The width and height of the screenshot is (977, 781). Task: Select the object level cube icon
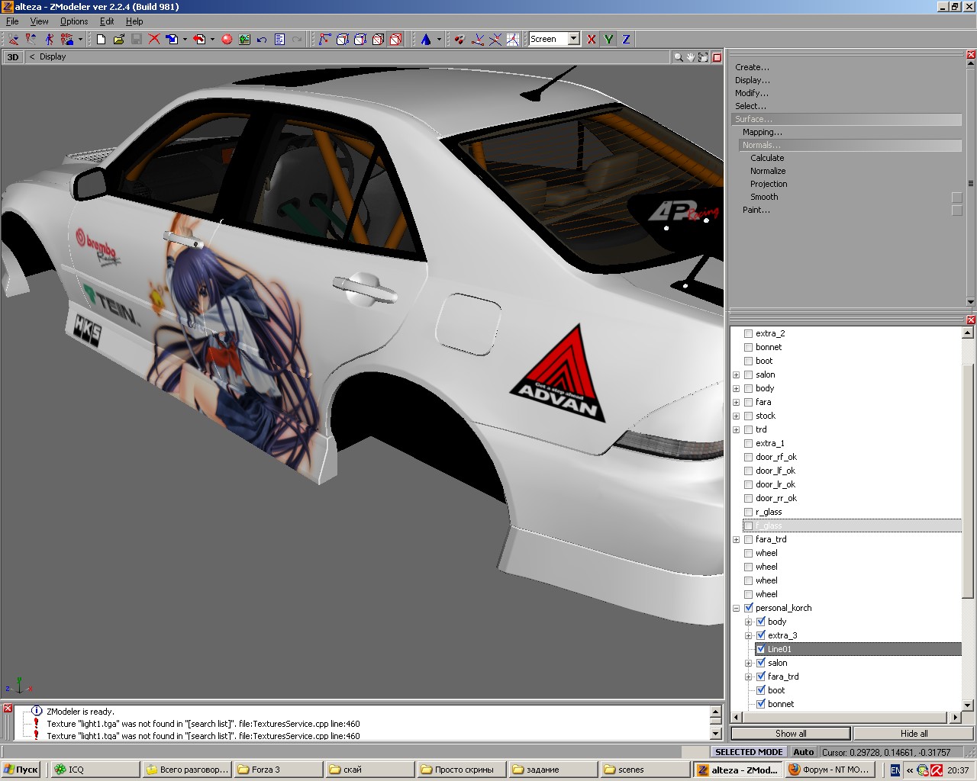pyautogui.click(x=378, y=39)
